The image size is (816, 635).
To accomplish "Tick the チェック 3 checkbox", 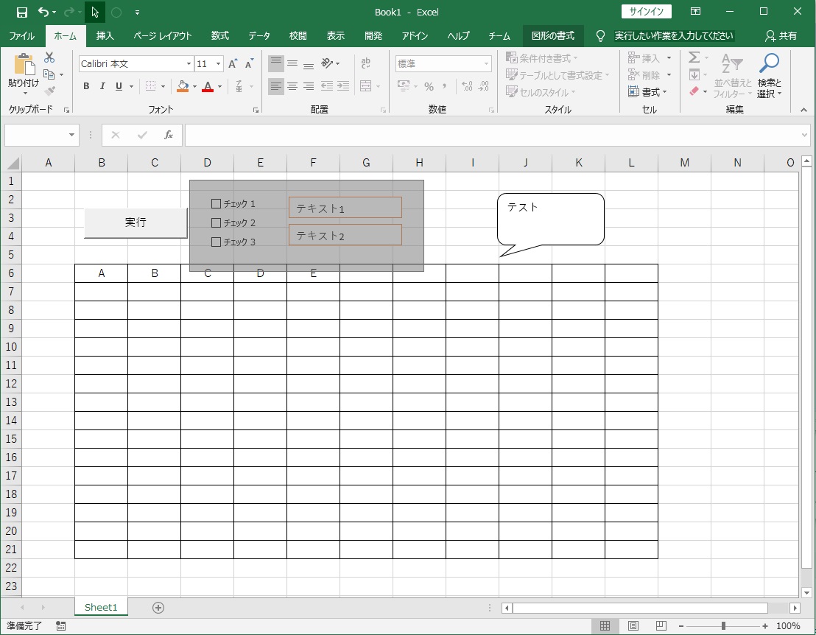I will (216, 242).
